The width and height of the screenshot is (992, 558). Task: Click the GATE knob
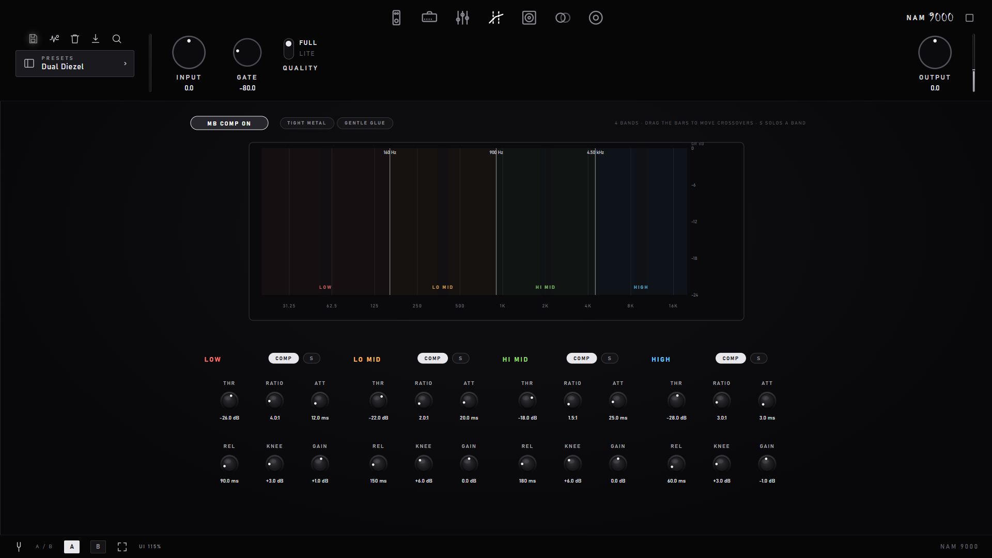(247, 53)
